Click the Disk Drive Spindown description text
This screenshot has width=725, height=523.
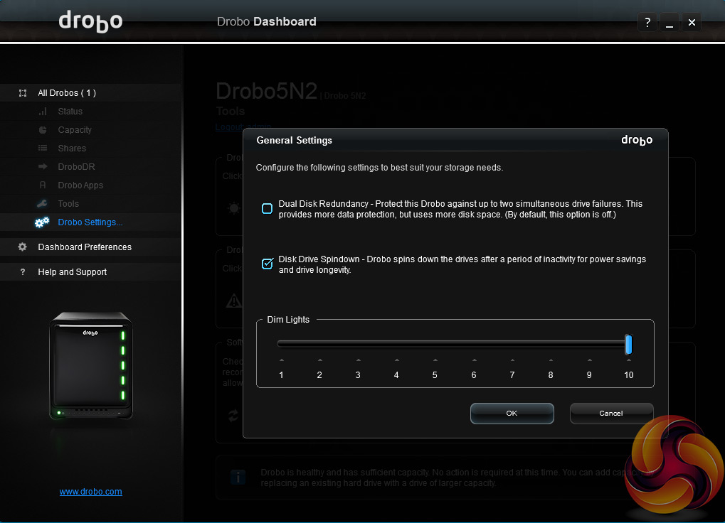tap(462, 264)
